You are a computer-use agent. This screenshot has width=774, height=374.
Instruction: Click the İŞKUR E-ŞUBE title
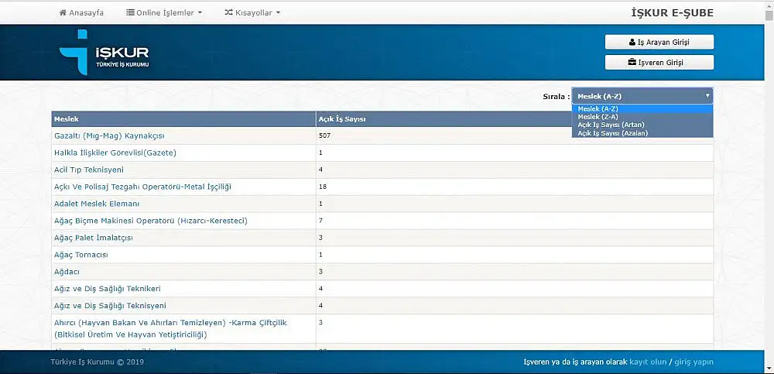673,13
